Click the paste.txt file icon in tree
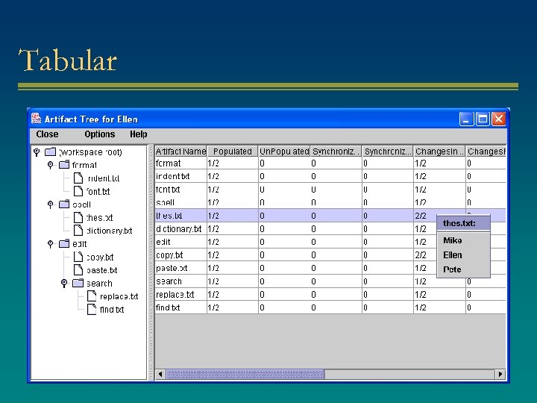This screenshot has width=537, height=403. [x=78, y=269]
